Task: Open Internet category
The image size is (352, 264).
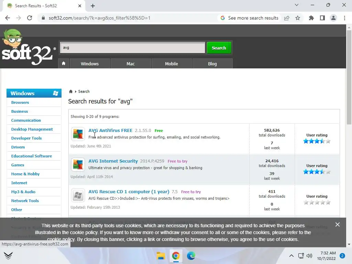Action: 19,183
